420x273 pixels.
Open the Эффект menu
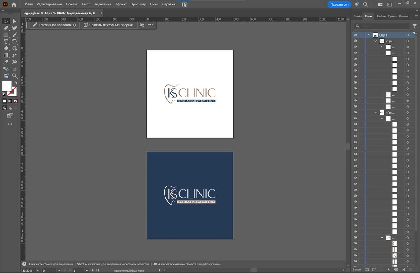121,4
